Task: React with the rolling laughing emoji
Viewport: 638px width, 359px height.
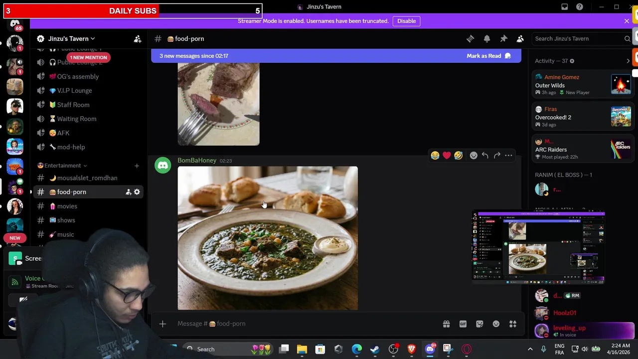Action: 458,156
